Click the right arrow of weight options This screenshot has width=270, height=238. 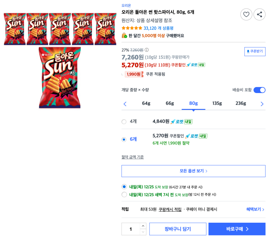(262, 104)
